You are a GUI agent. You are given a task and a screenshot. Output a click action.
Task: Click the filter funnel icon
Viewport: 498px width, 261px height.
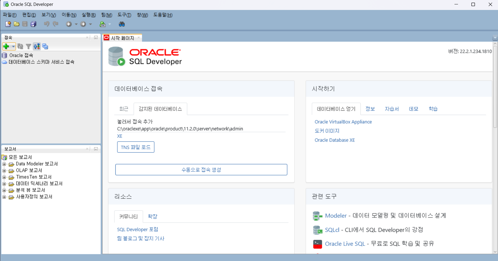[x=28, y=46]
